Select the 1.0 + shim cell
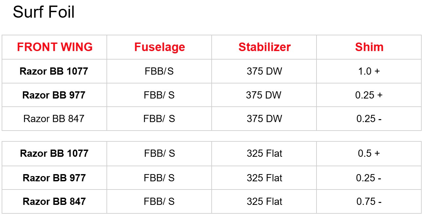This screenshot has width=423, height=216. pyautogui.click(x=369, y=71)
